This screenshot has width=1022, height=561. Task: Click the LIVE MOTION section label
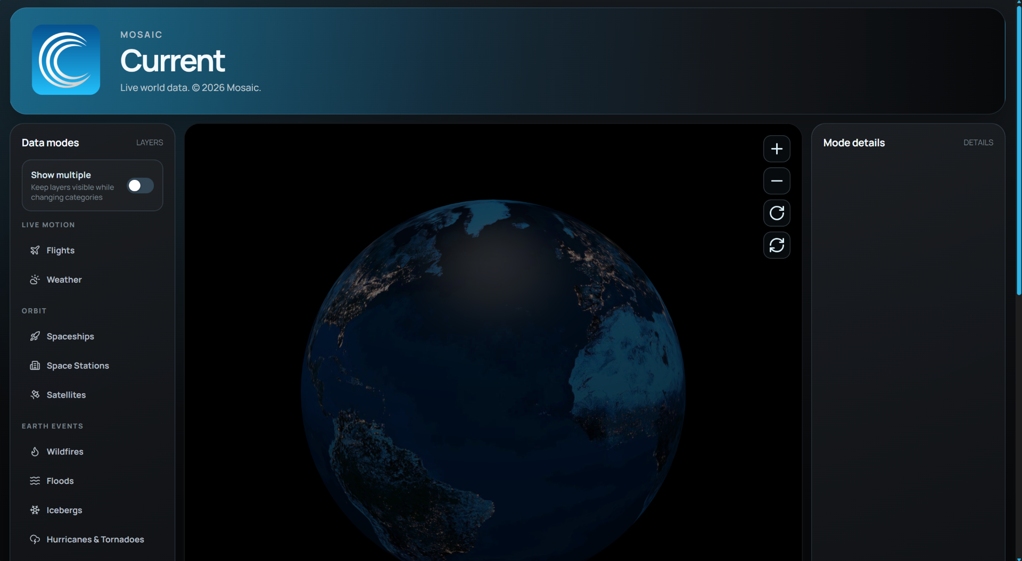click(x=48, y=225)
